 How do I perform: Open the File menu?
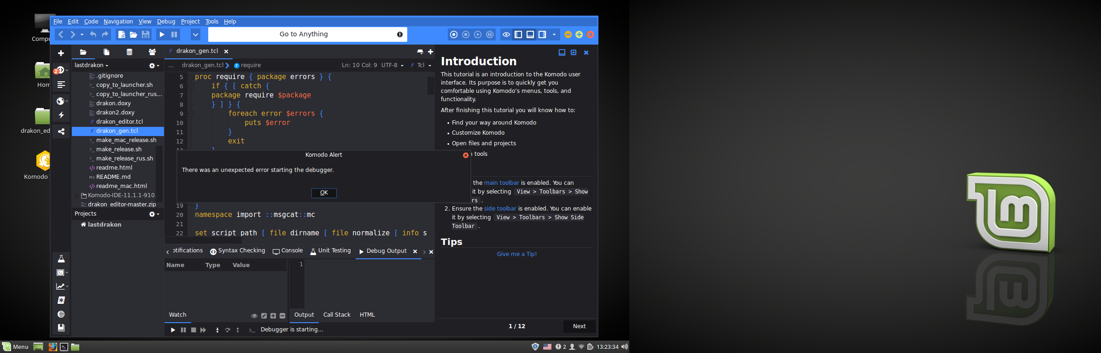pos(58,21)
